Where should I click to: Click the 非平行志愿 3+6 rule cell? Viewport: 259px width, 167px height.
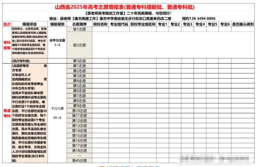(x=58, y=43)
